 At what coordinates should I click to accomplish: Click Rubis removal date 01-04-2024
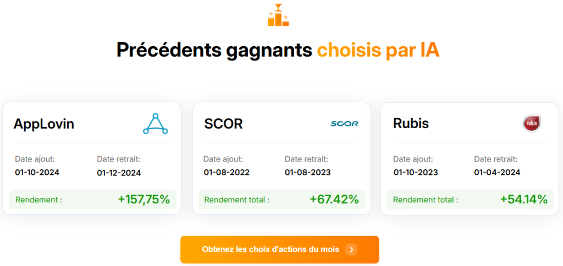point(497,173)
